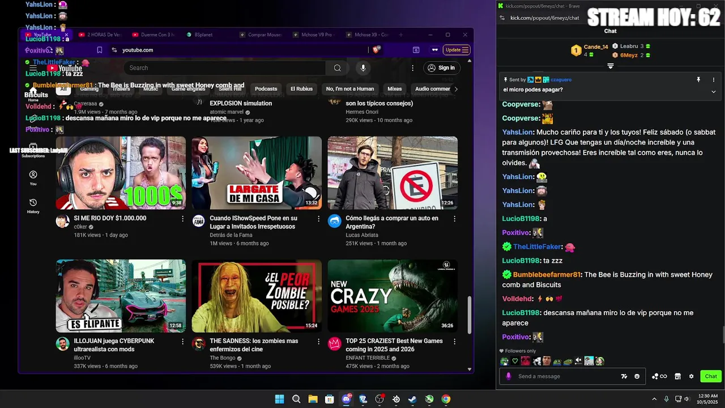Viewport: 725px width, 408px height.
Task: Open options menu for 'Cómo llegás a comprar' video
Action: click(x=454, y=219)
